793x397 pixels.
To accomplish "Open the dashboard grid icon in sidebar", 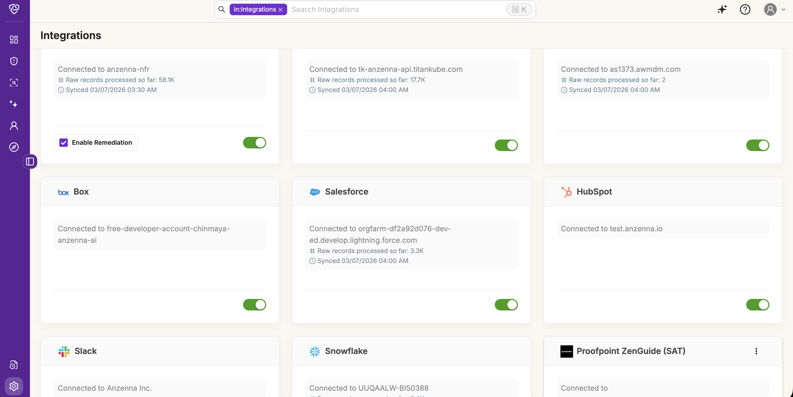I will [x=14, y=39].
